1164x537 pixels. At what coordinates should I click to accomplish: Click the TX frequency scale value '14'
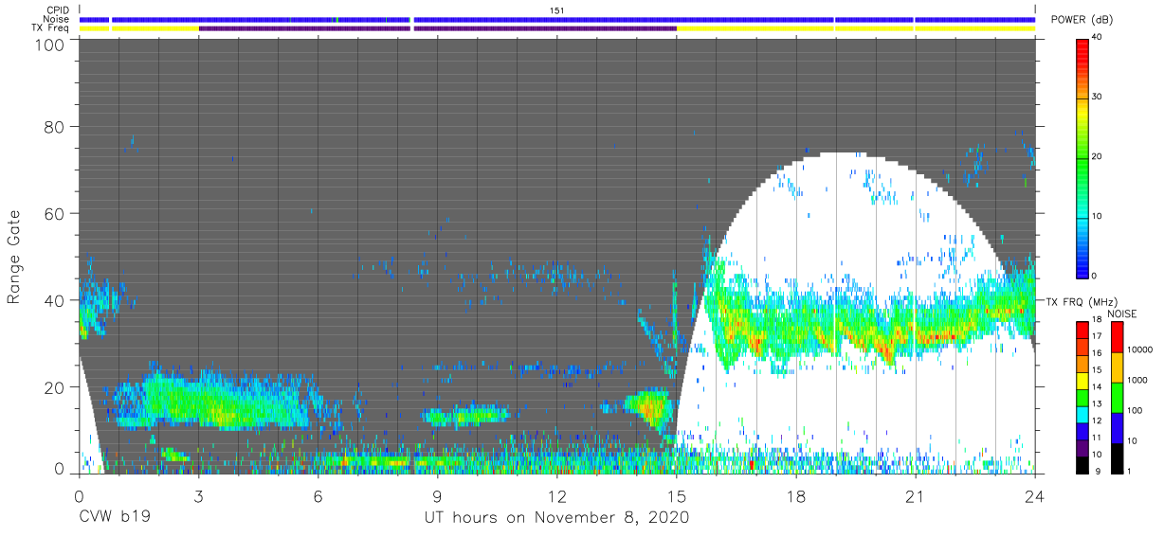(x=1097, y=387)
